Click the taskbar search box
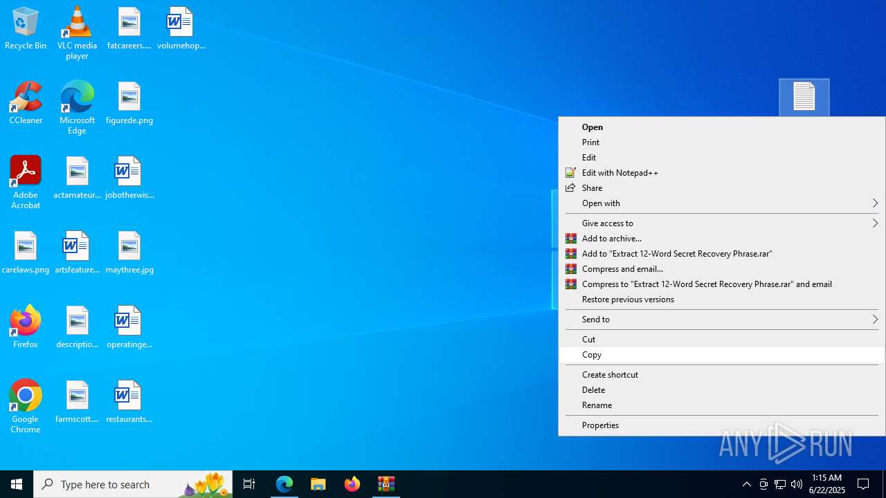The image size is (886, 498). coord(133,484)
